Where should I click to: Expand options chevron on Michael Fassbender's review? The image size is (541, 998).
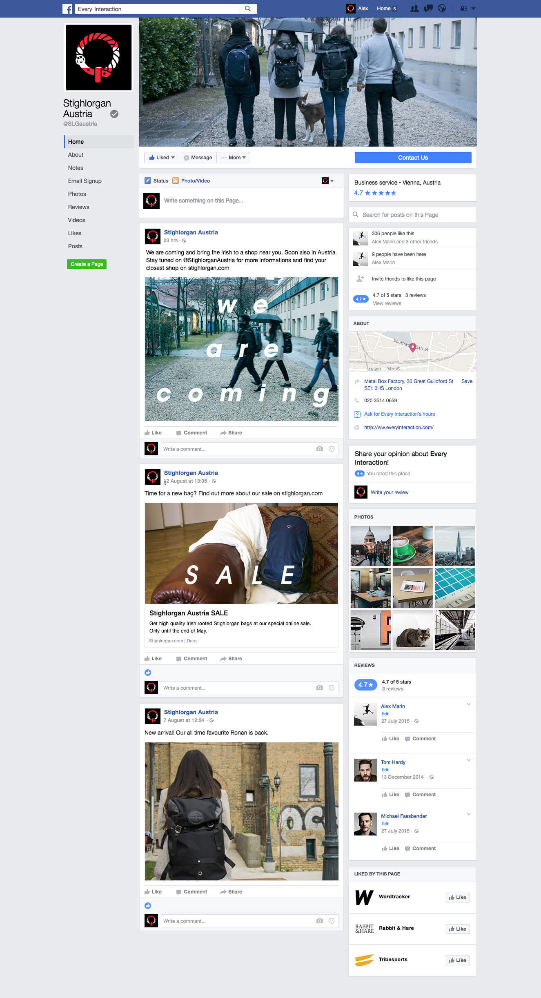point(469,814)
